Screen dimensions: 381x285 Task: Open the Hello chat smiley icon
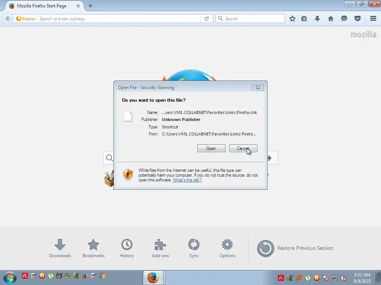[344, 19]
